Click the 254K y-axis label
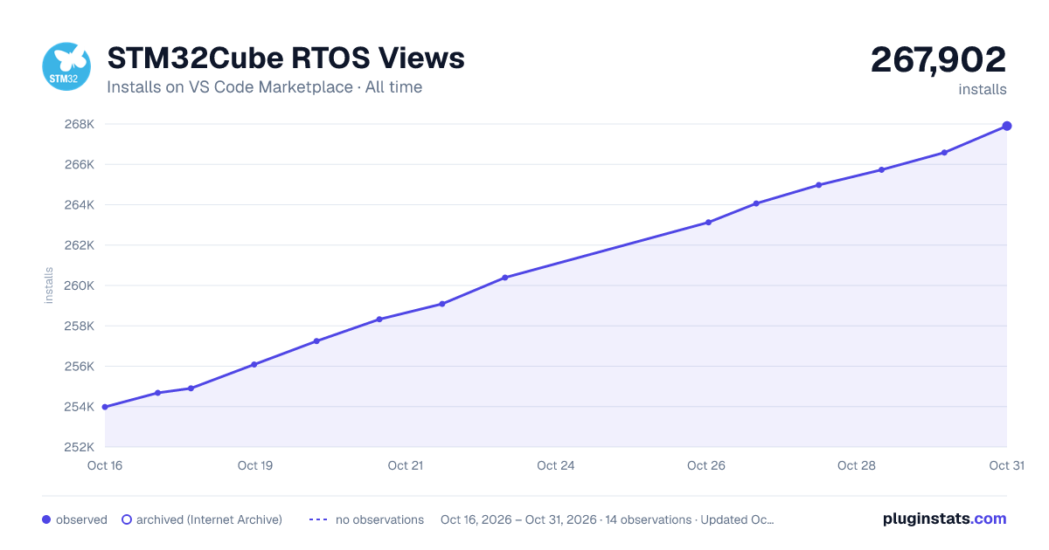 [x=80, y=407]
